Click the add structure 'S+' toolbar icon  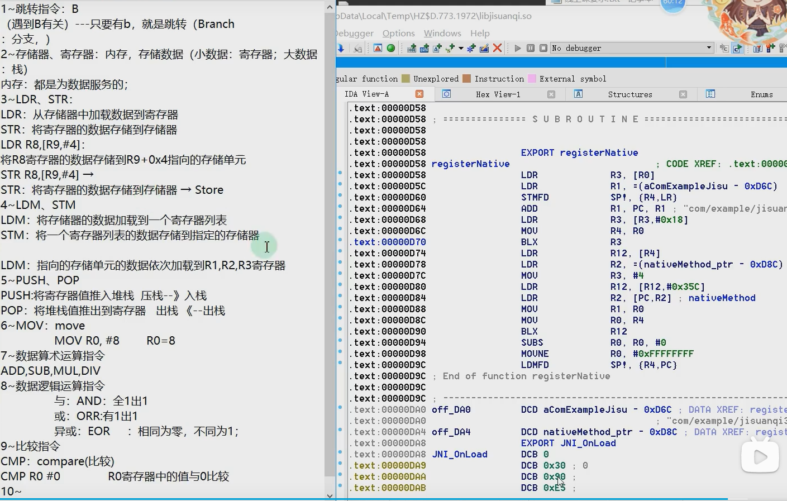point(450,48)
